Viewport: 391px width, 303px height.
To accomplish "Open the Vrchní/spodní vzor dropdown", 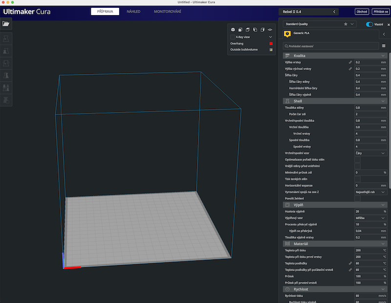I will tap(370, 153).
